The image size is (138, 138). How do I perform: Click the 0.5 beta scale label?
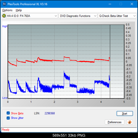coord(128,25)
